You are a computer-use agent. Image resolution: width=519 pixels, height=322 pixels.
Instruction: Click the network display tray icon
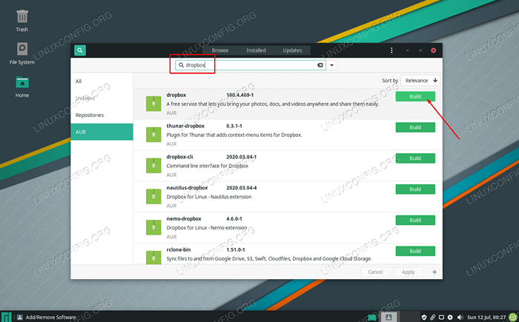click(x=441, y=318)
